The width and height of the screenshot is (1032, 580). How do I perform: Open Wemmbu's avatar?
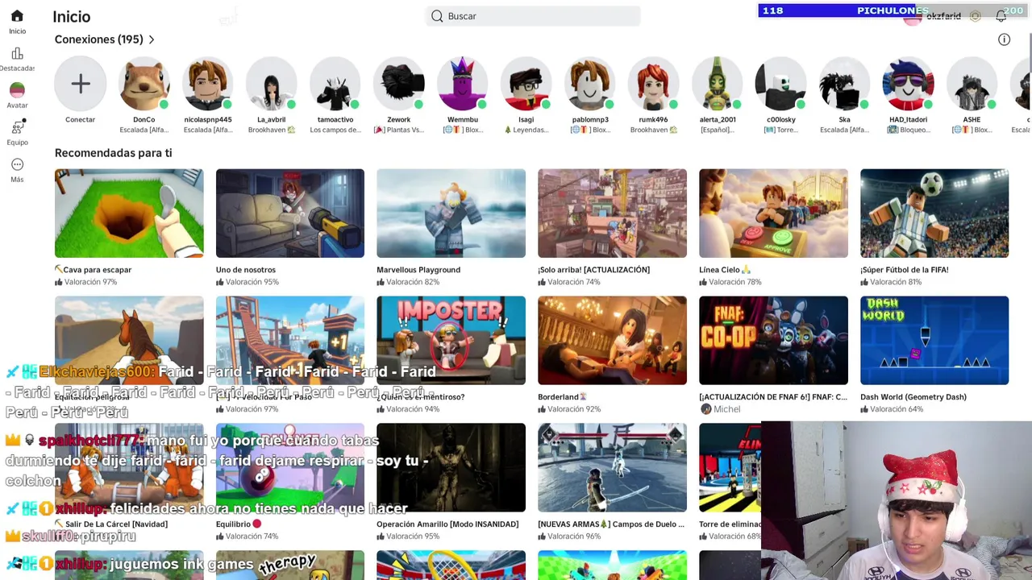463,84
